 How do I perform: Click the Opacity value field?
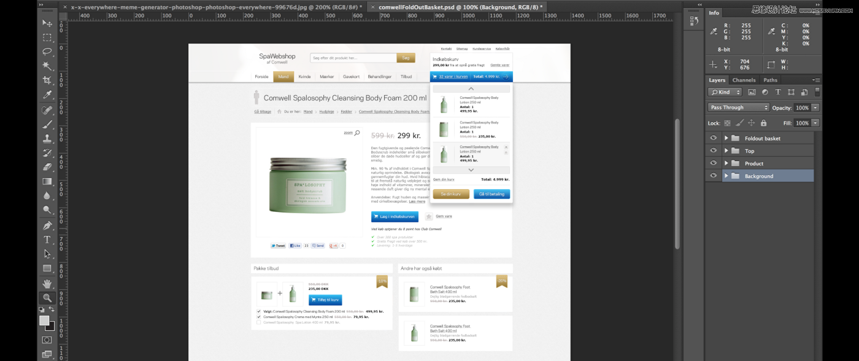pos(802,107)
